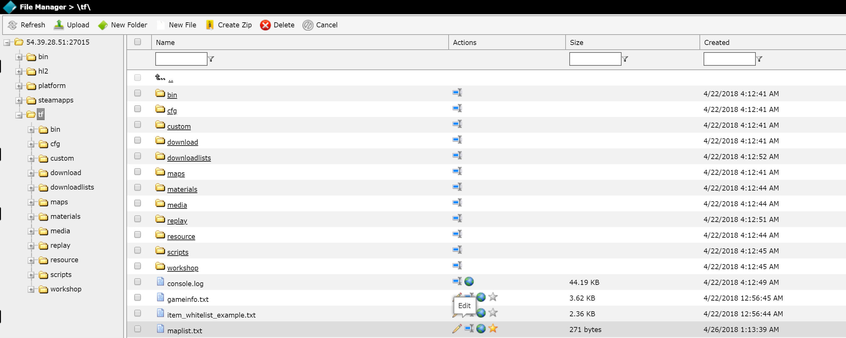The width and height of the screenshot is (846, 338).
Task: Check the box for cfg folder row
Action: coord(138,109)
